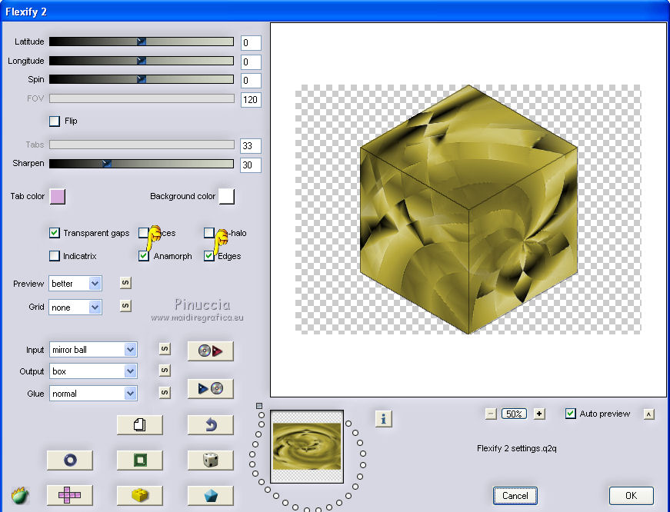This screenshot has width=670, height=512.
Task: Open the Grid dropdown
Action: [x=75, y=308]
